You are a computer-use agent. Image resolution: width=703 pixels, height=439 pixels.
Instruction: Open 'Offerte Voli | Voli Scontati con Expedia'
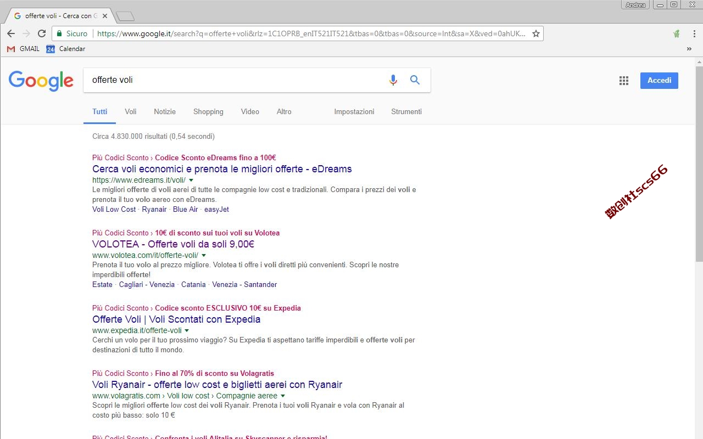pos(176,319)
